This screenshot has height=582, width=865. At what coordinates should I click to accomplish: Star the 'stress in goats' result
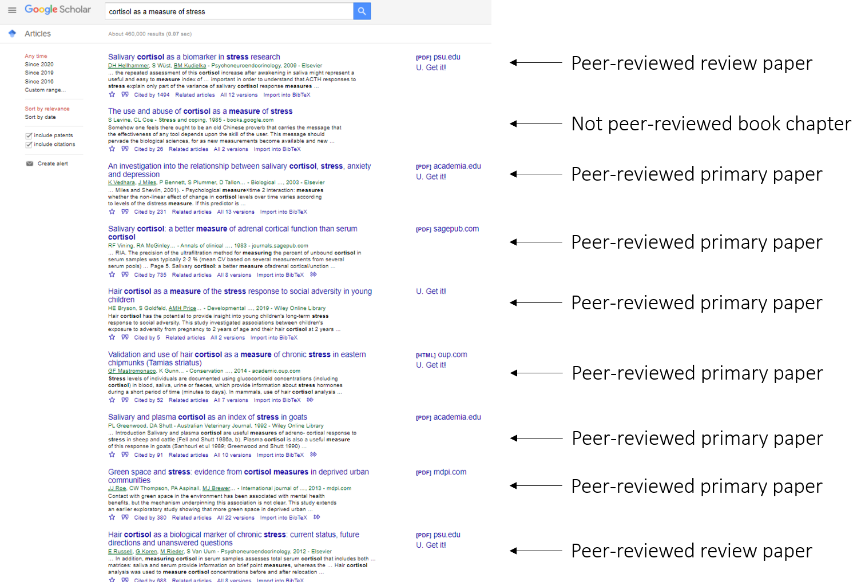pos(112,455)
